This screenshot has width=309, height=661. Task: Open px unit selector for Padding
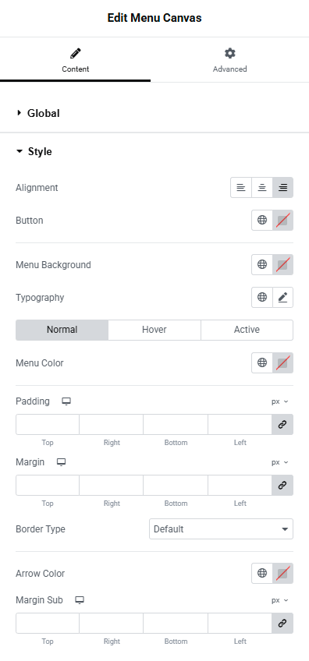click(280, 401)
